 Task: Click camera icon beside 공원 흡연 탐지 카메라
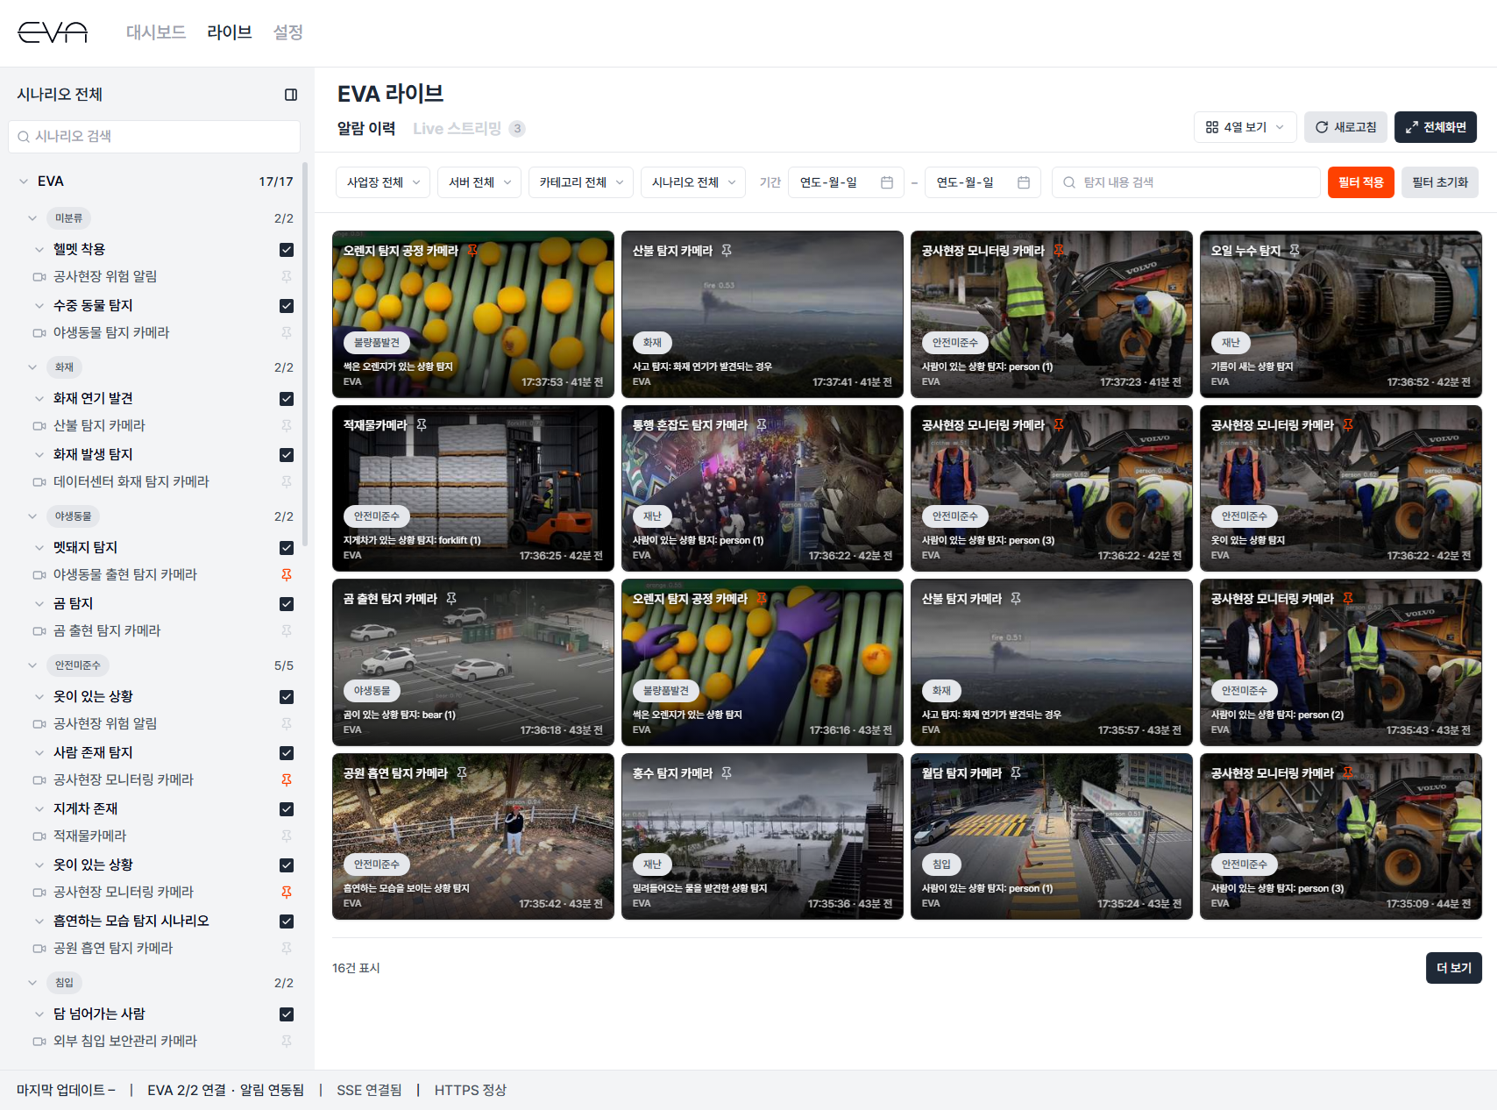tap(39, 949)
